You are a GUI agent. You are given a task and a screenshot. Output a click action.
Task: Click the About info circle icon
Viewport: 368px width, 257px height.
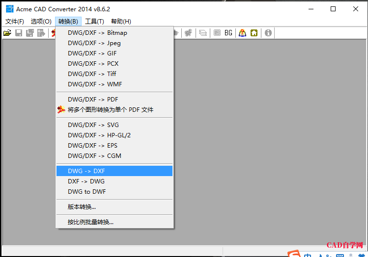pos(268,33)
